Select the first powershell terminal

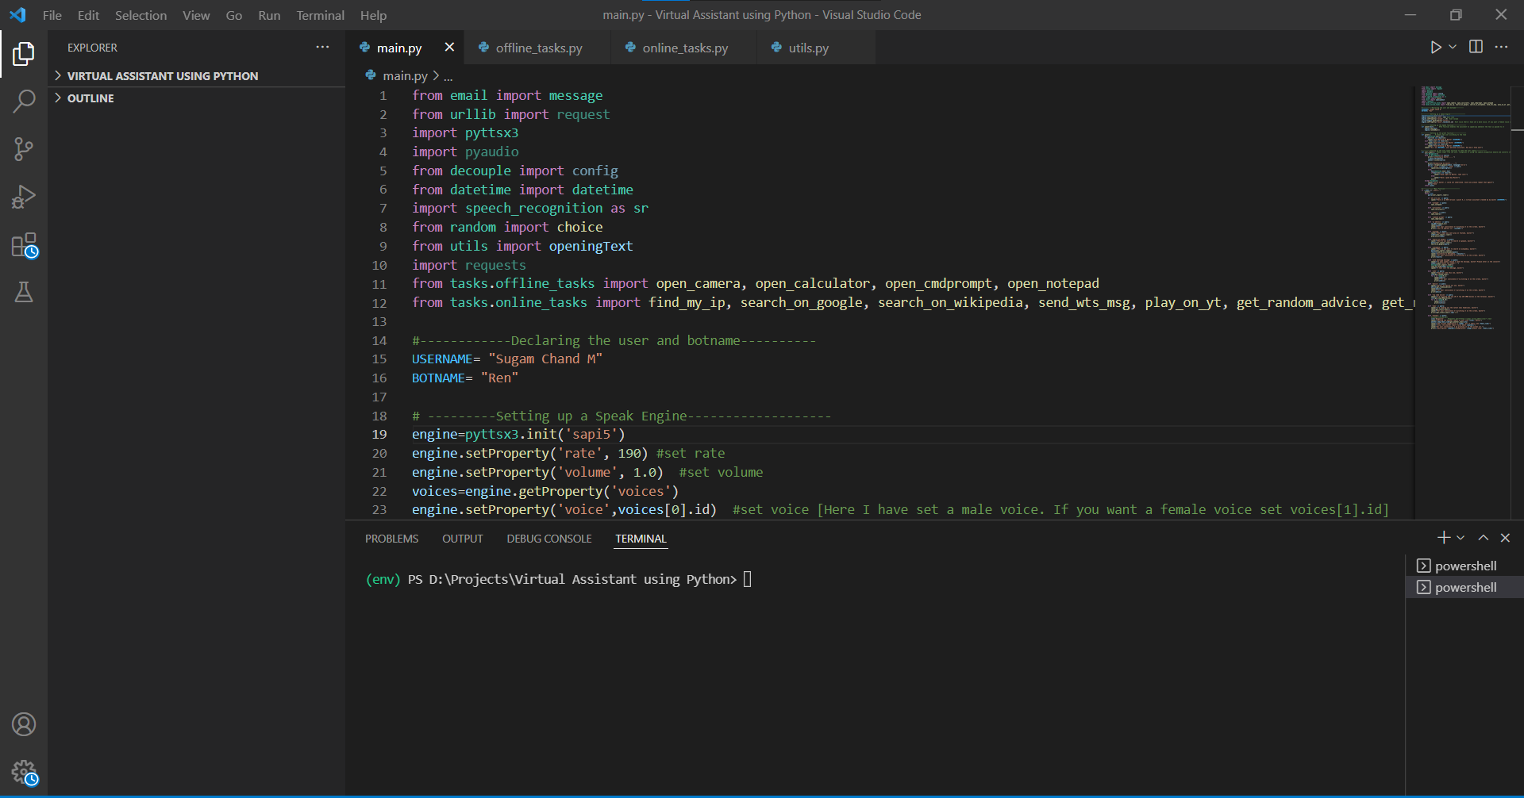coord(1464,566)
